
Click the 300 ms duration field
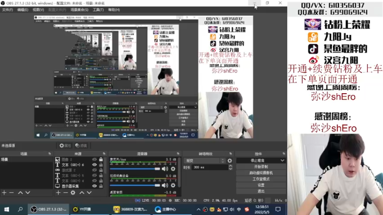tap(210, 167)
